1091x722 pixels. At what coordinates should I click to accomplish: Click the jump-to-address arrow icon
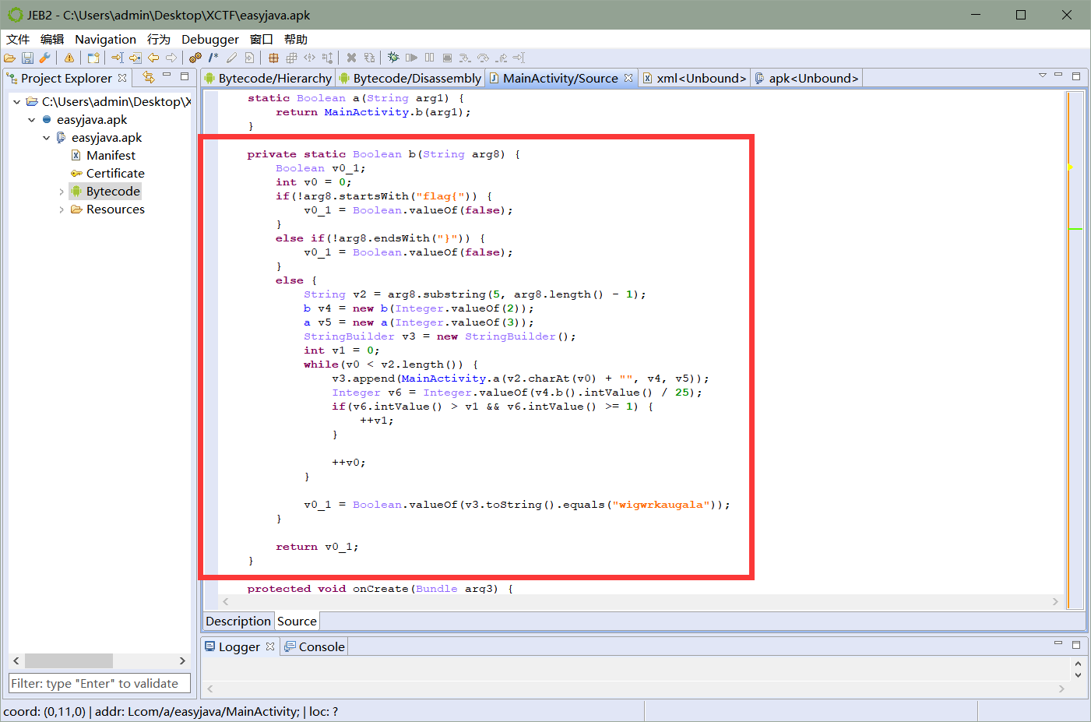(117, 58)
